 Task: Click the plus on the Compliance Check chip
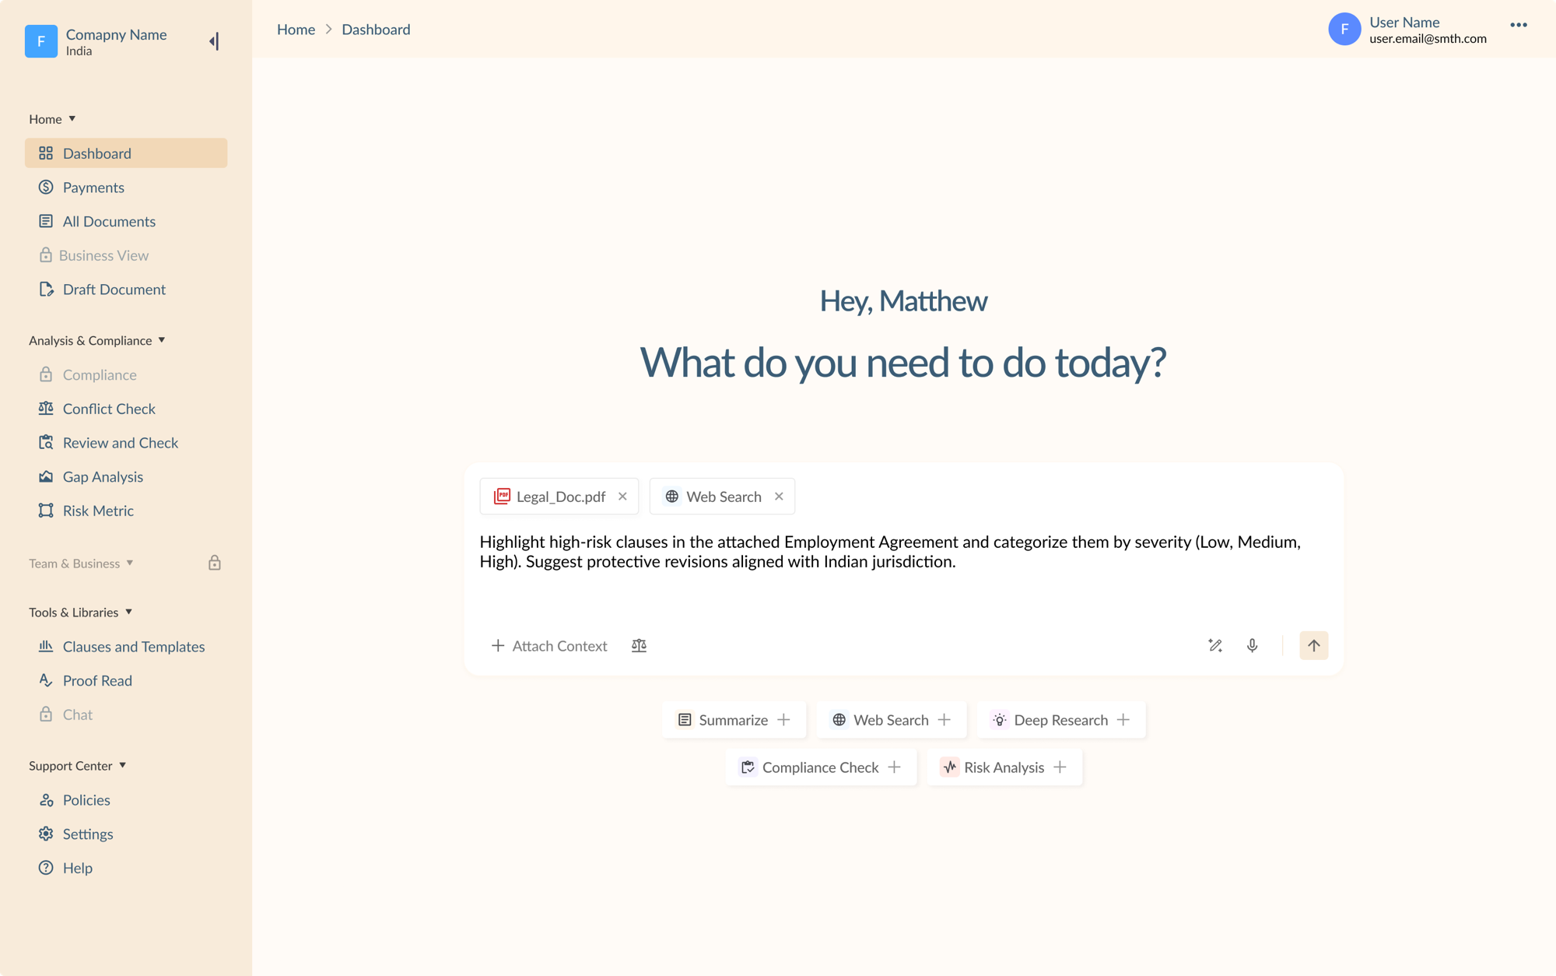pos(894,767)
